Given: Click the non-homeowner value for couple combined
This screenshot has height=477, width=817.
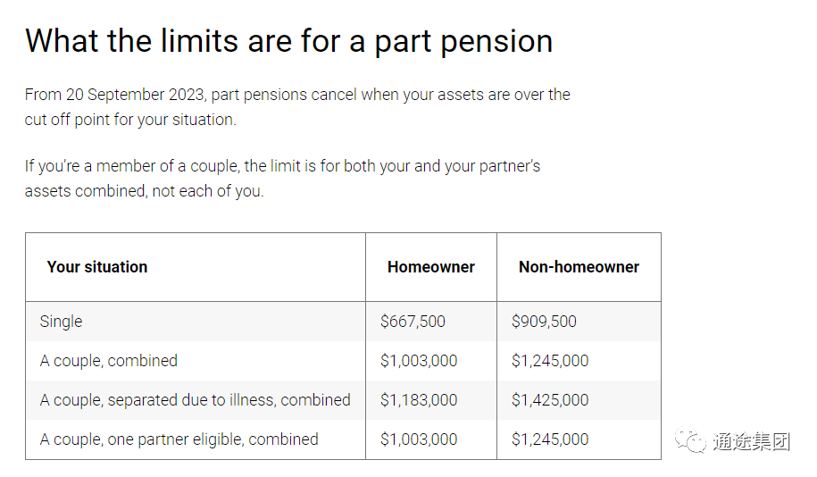Looking at the screenshot, I should tap(550, 361).
